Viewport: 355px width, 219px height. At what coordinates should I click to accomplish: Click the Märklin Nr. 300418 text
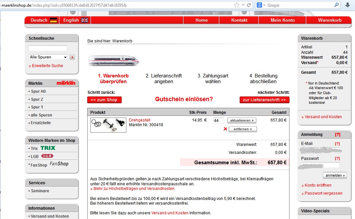146,125
